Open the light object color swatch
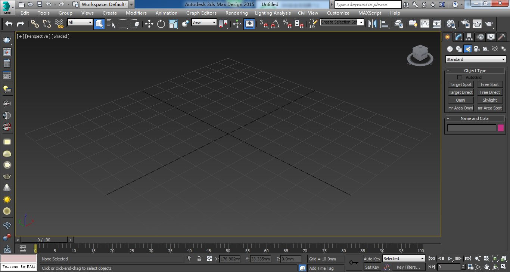Viewport: 510px width, 272px height. [x=501, y=127]
